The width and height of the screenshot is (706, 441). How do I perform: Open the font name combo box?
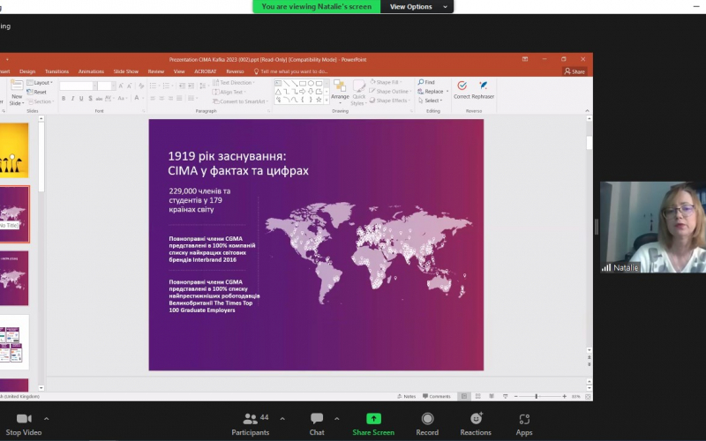(79, 86)
